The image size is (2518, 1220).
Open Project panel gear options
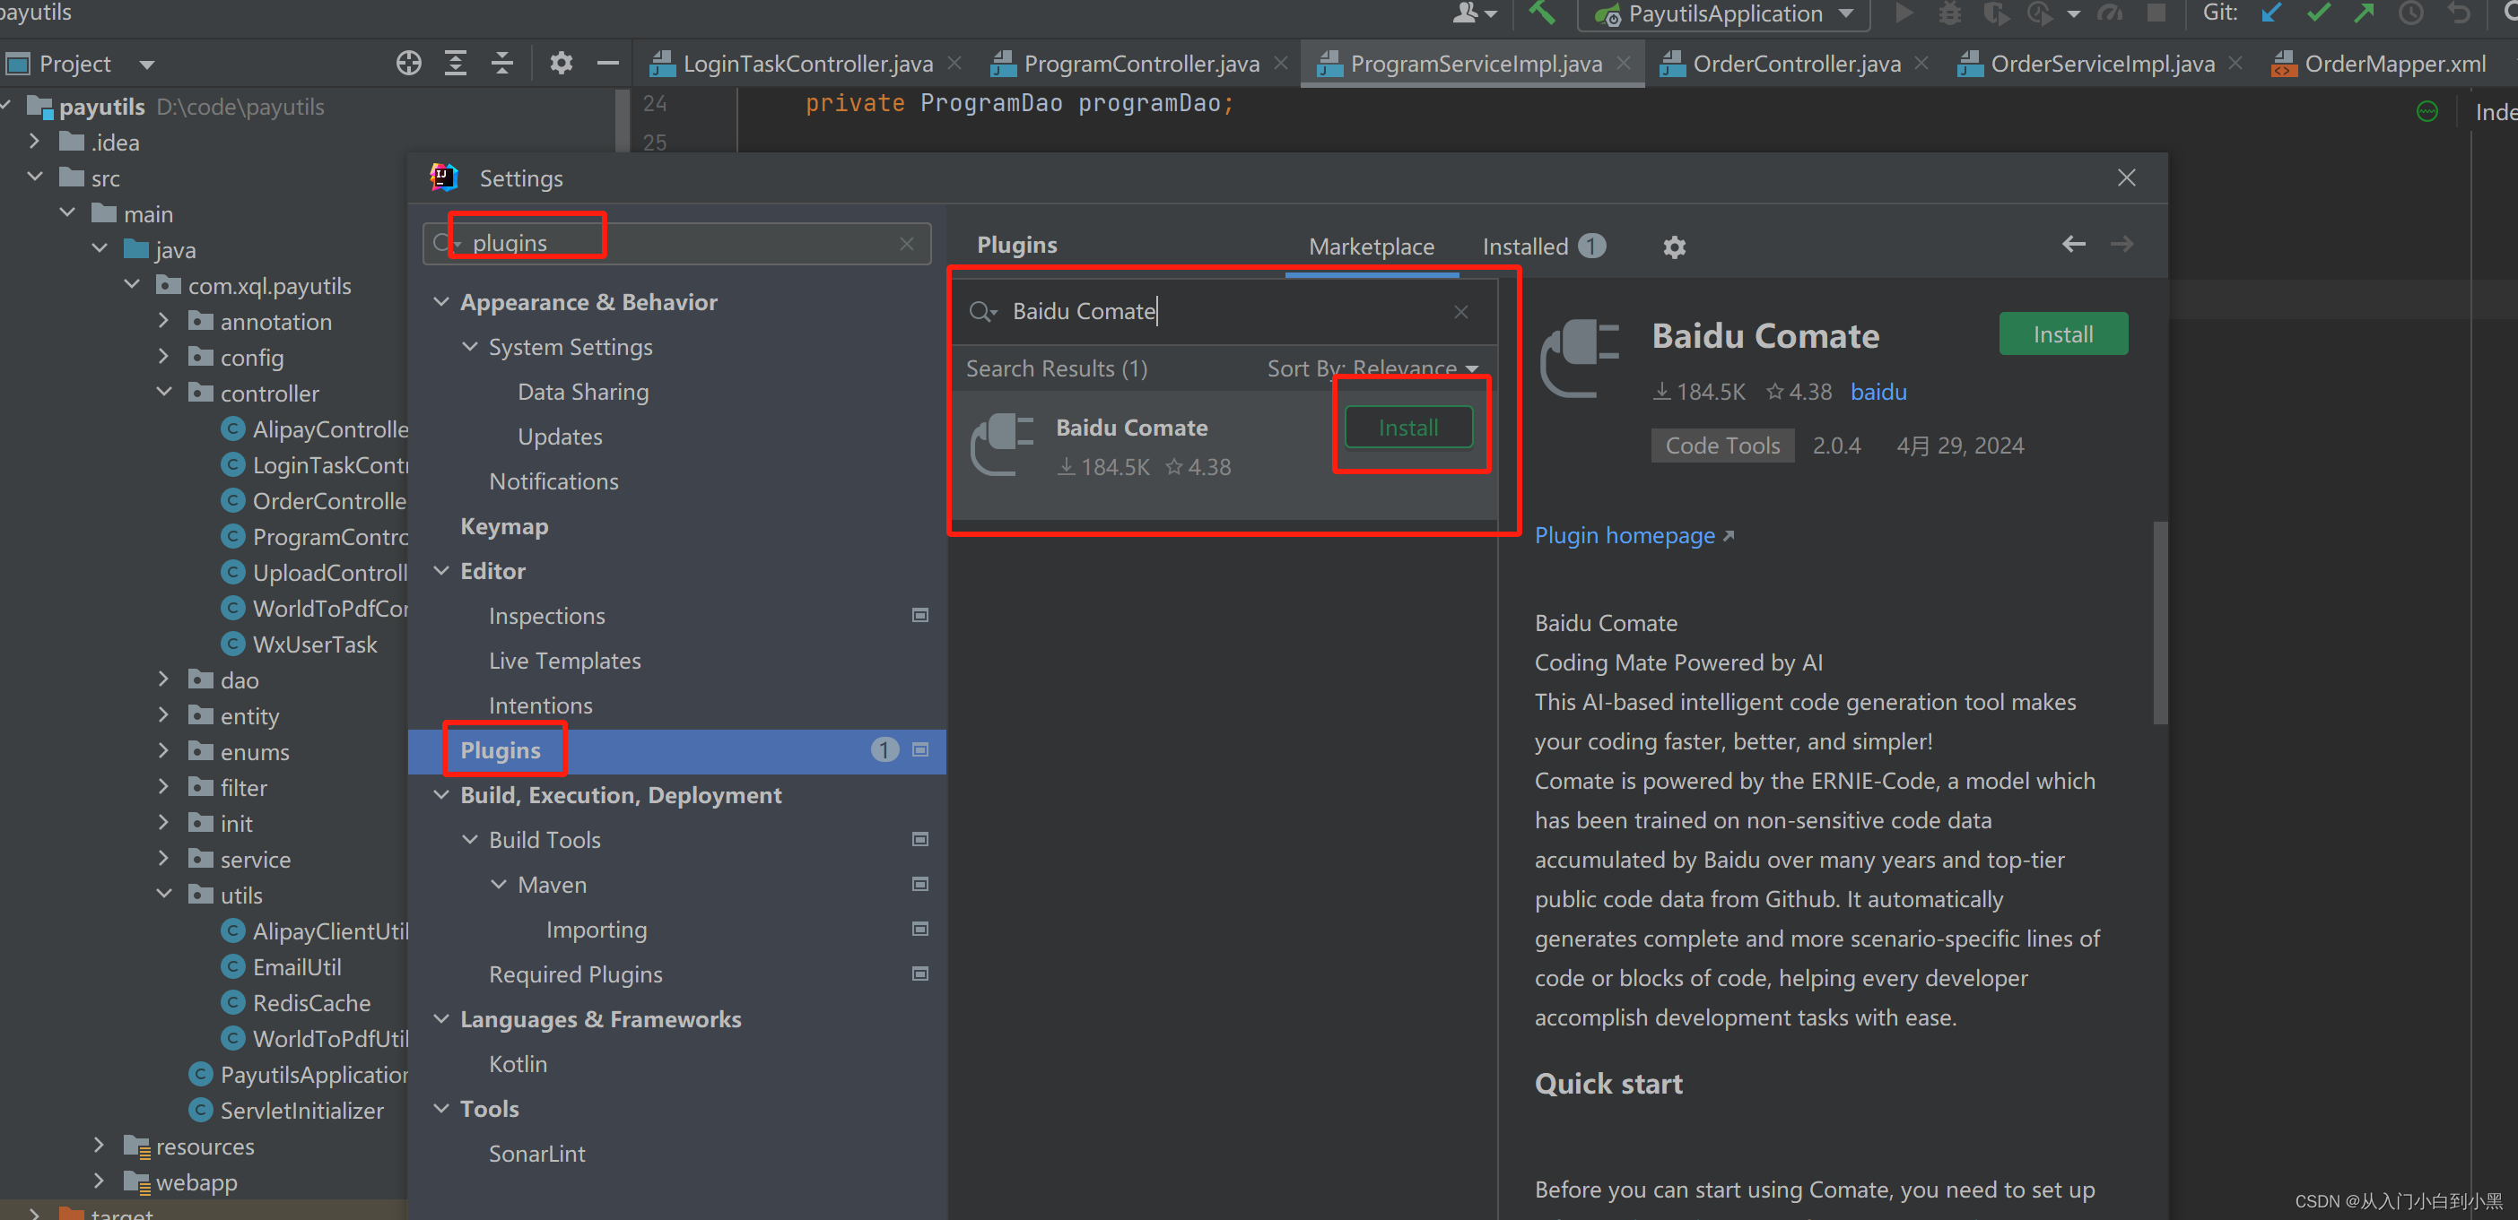click(x=561, y=64)
